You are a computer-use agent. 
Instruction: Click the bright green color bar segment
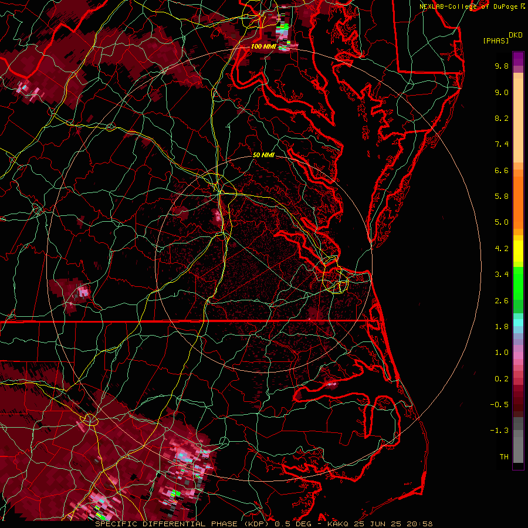(x=518, y=283)
